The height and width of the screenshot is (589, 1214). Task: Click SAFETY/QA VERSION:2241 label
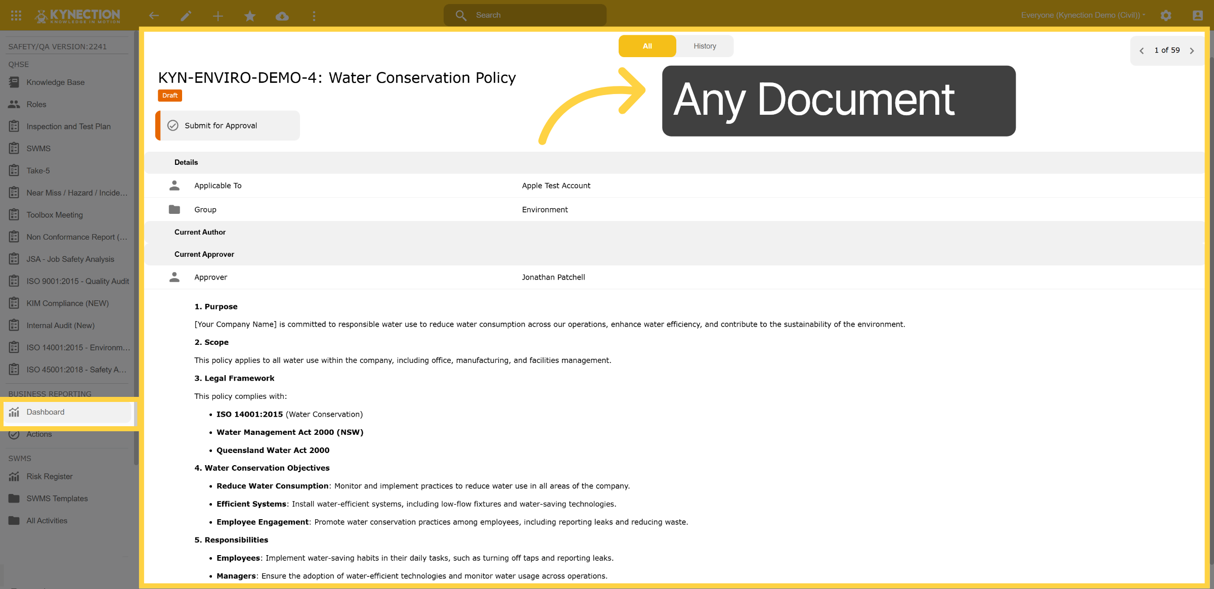[x=58, y=47]
